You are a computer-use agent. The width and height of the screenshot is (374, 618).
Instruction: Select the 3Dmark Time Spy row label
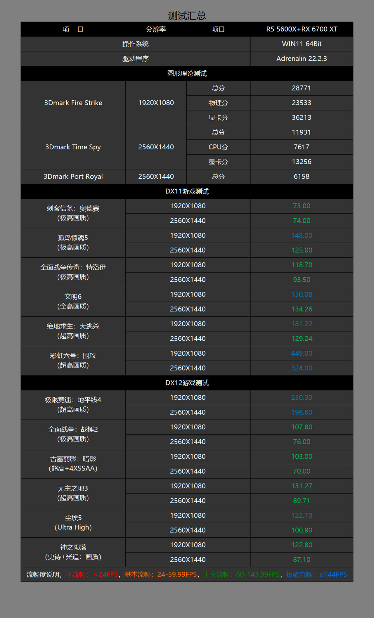[73, 147]
